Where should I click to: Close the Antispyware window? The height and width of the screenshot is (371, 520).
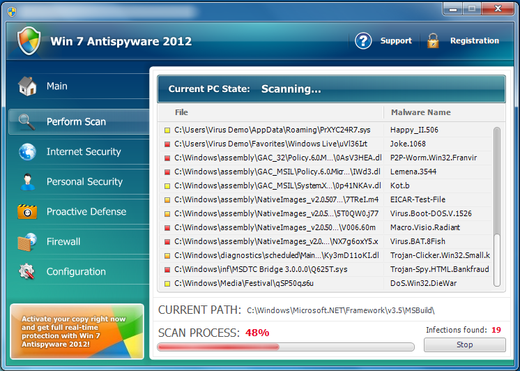[x=498, y=9]
